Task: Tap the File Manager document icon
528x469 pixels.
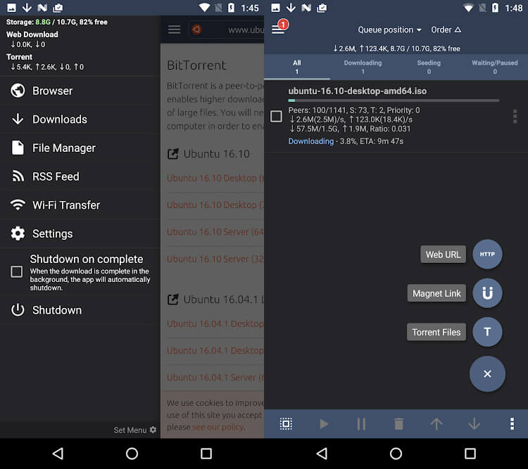Action: pyautogui.click(x=18, y=148)
